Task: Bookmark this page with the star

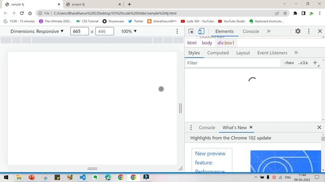Action: click(285, 13)
